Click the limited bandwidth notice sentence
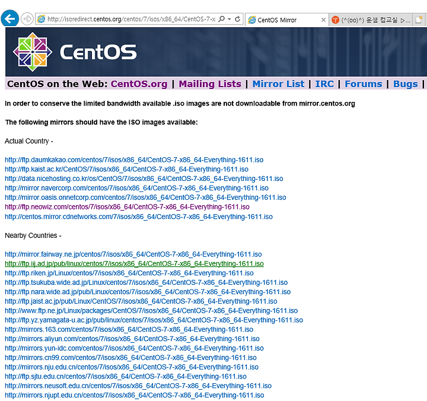 coord(180,104)
